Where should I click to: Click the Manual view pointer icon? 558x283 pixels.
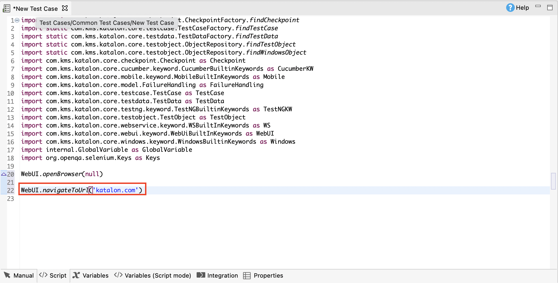coord(7,275)
